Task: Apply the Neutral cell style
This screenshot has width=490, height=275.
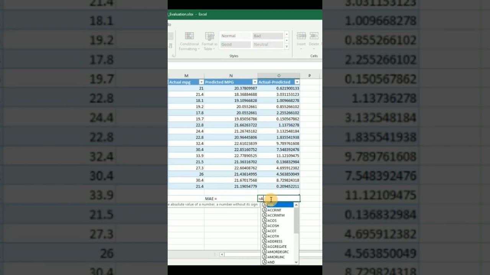Action: pos(268,44)
